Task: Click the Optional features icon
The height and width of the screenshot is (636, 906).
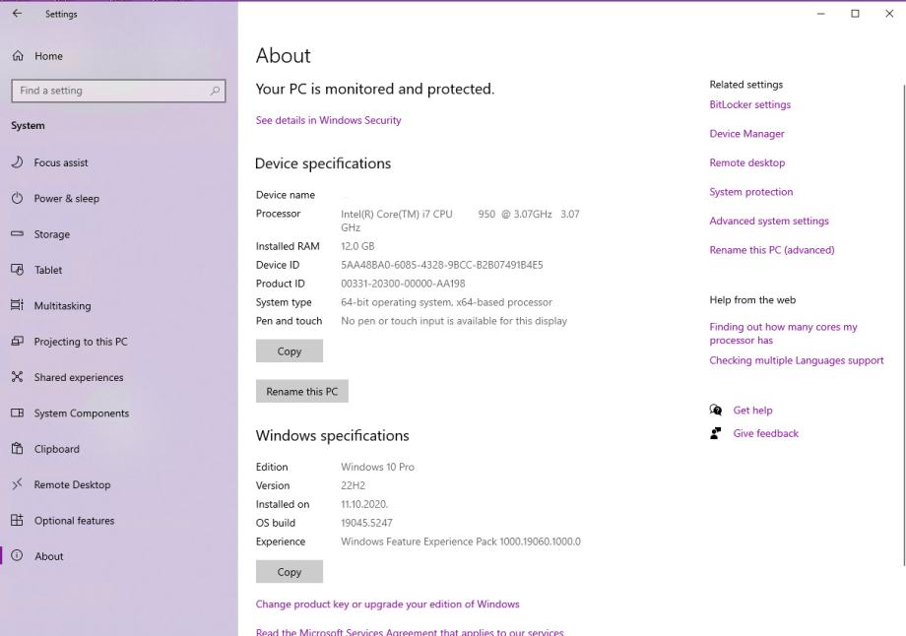Action: tap(18, 520)
